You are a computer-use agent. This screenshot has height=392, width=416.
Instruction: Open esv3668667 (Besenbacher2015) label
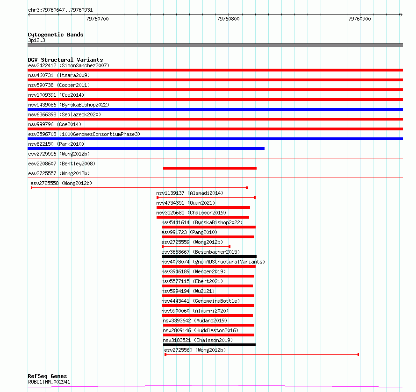201,252
